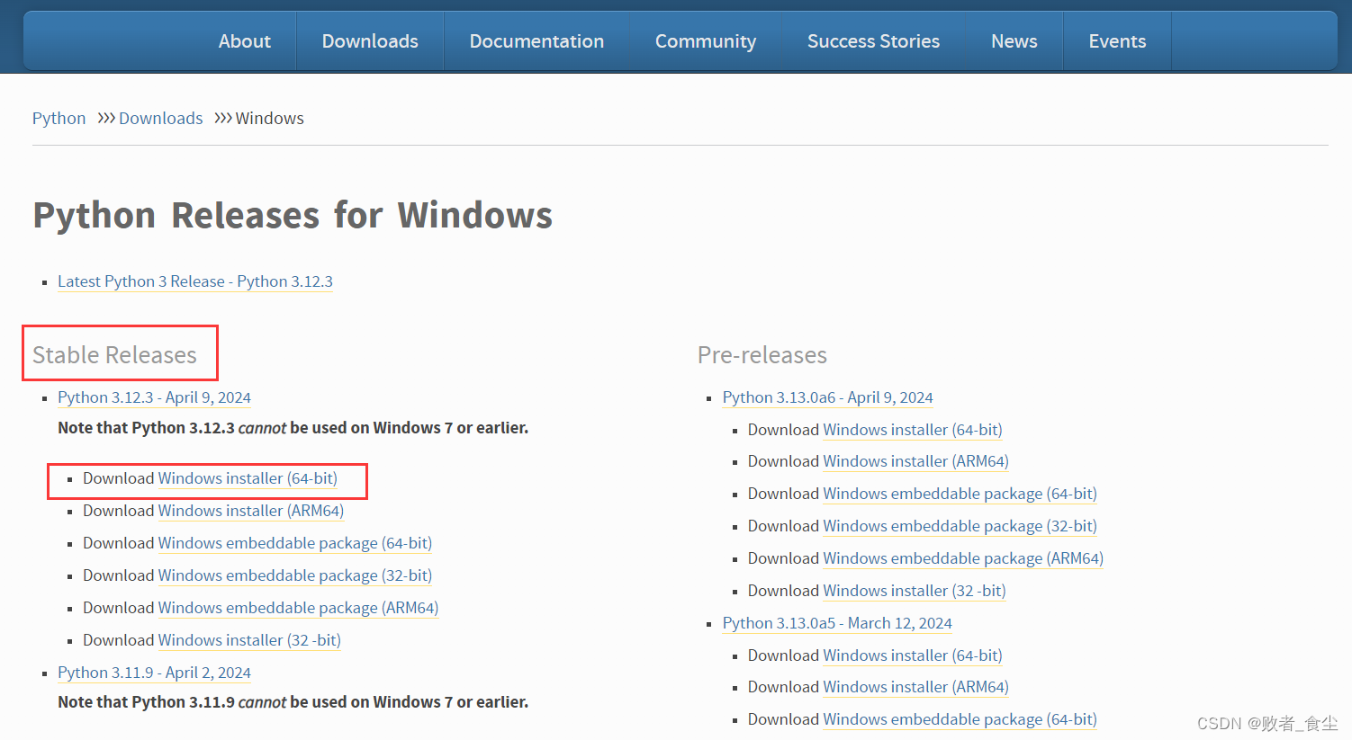
Task: Download Python 3.12.3 Windows installer (ARM64)
Action: [x=250, y=511]
